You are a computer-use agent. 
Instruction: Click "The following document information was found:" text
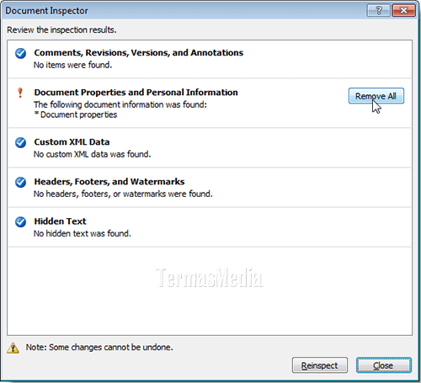120,104
